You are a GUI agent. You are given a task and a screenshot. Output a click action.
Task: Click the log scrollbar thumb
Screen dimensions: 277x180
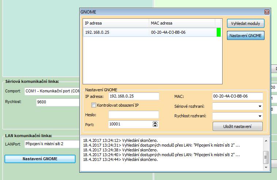(266, 157)
